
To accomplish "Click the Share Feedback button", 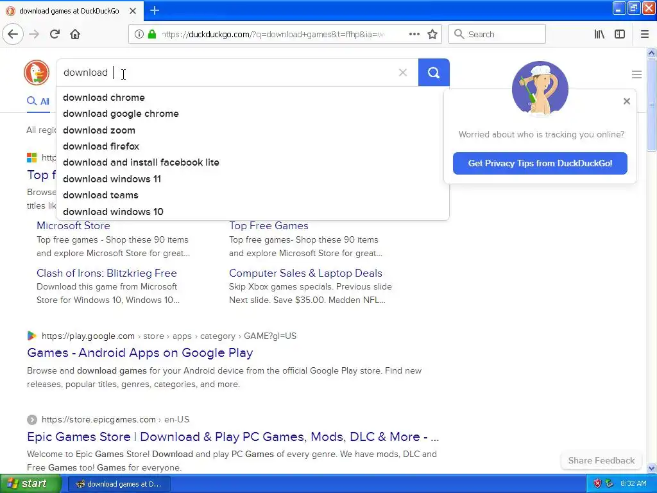I will click(x=601, y=460).
